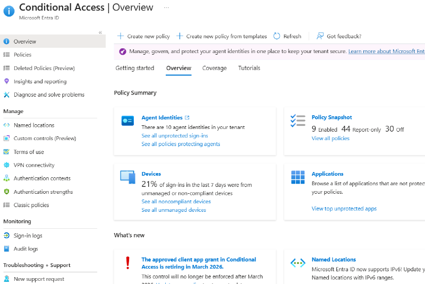This screenshot has width=425, height=284.
Task: Click the Refresh circular arrow icon
Action: 277,36
